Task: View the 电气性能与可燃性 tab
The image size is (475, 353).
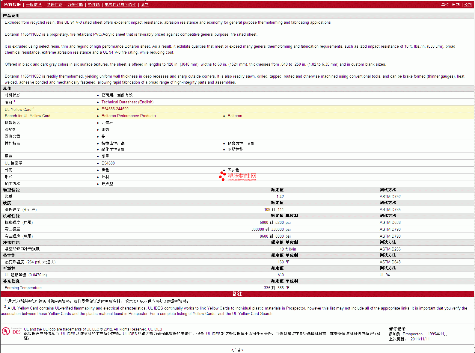Action: click(120, 4)
